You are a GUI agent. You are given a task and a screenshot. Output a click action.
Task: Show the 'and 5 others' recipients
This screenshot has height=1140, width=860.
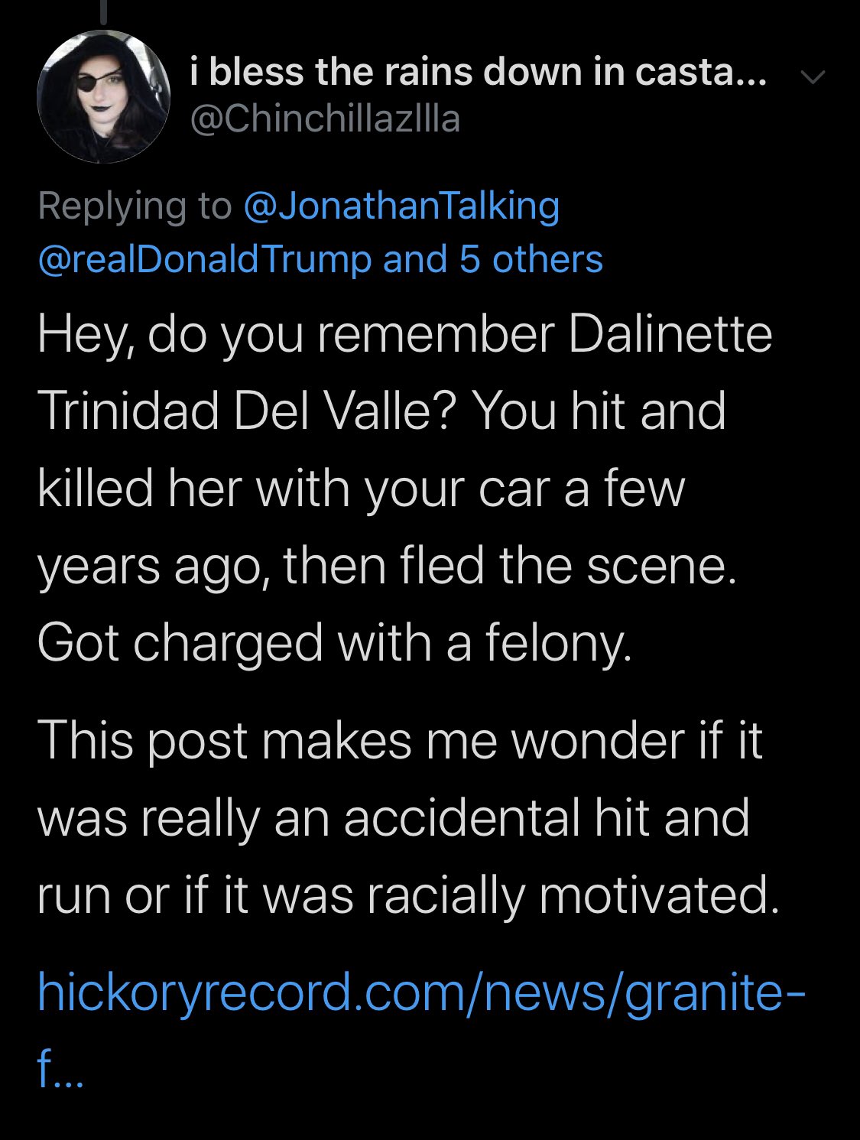(x=493, y=259)
